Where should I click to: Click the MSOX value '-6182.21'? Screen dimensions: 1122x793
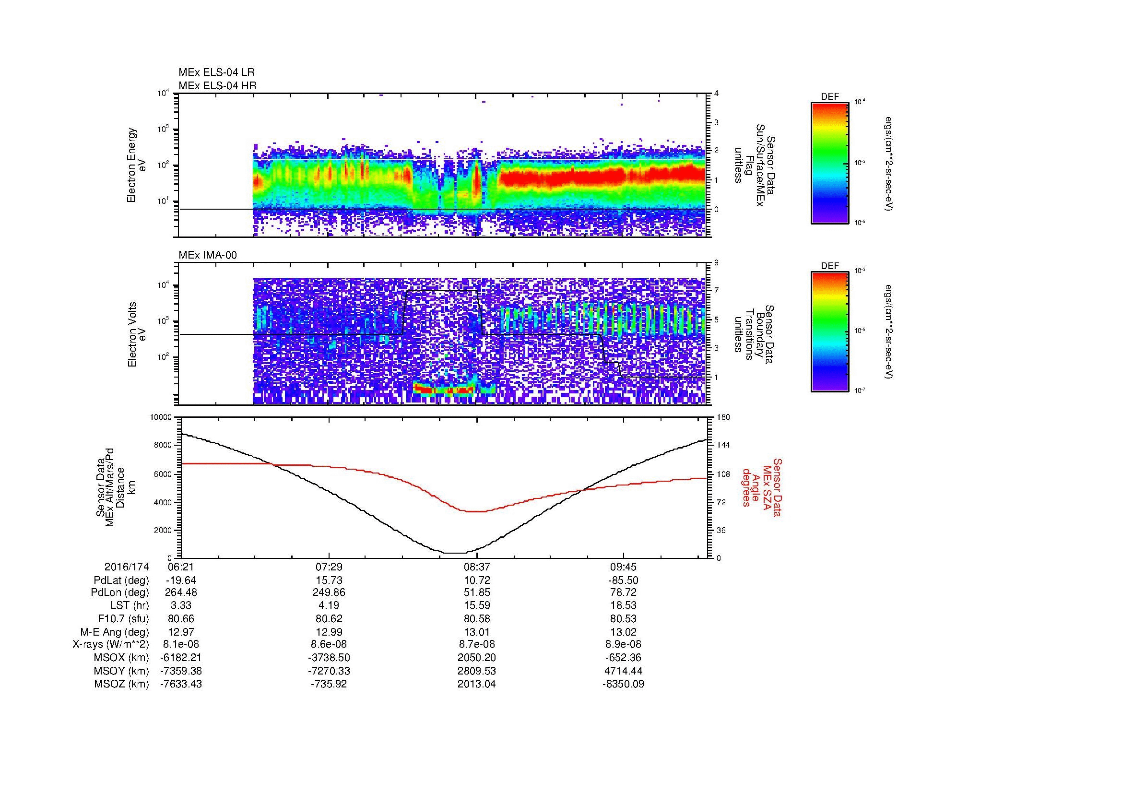click(181, 658)
